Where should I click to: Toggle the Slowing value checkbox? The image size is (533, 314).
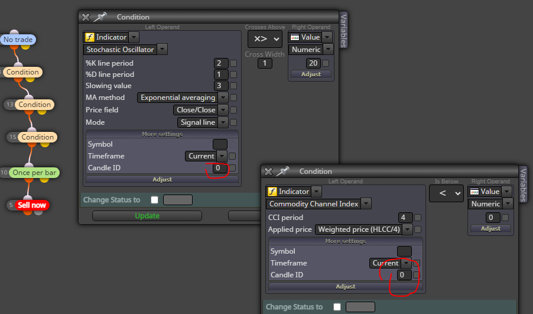[233, 86]
